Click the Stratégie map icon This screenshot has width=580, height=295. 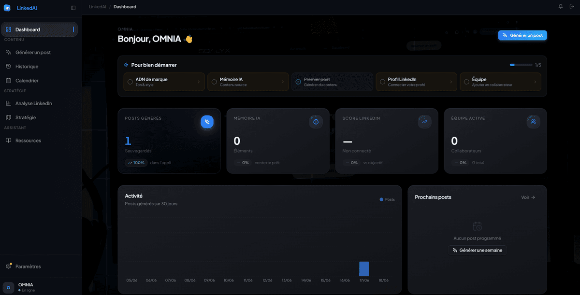pyautogui.click(x=9, y=117)
